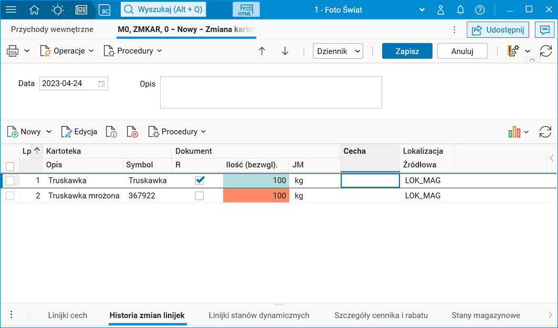Screen dimensions: 558x328
Task: Open the Linijki cech tab
Action: point(67,315)
